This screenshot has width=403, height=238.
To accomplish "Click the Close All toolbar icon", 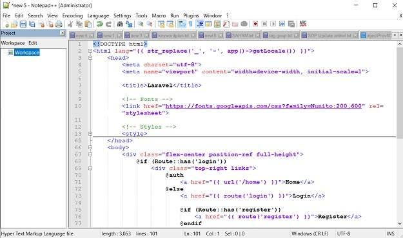I will 50,24.
